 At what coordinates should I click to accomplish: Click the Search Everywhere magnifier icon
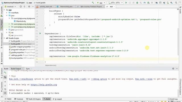coord(176,3)
